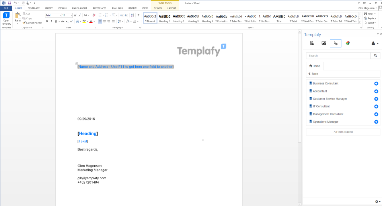Click the Copy command
Viewport: 382px width, 206px height.
click(x=27, y=18)
